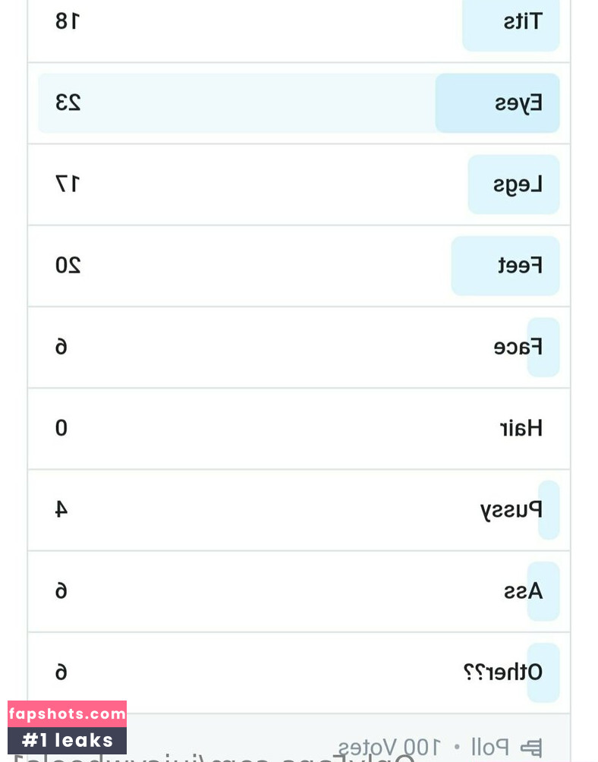
Task: Click the 0 vote count for Hair
Action: 61,428
